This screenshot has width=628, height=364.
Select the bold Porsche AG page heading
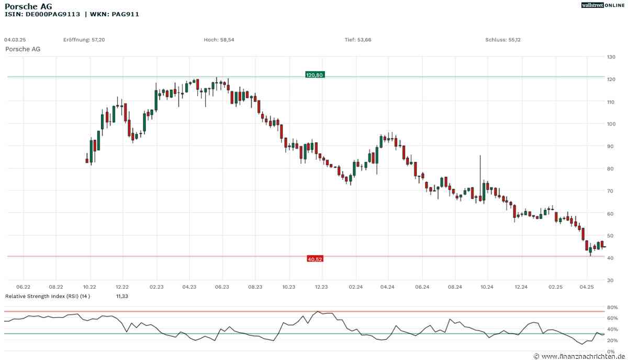(28, 6)
